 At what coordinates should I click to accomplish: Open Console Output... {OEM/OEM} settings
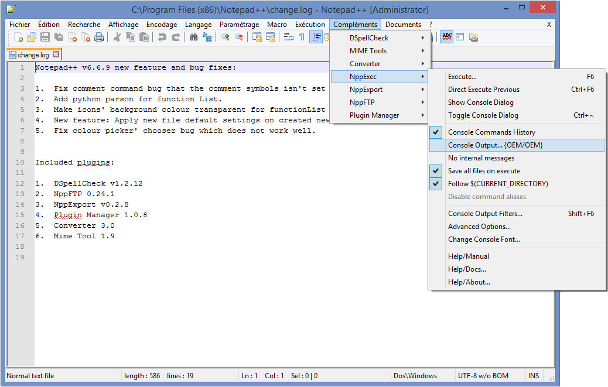[x=517, y=145]
